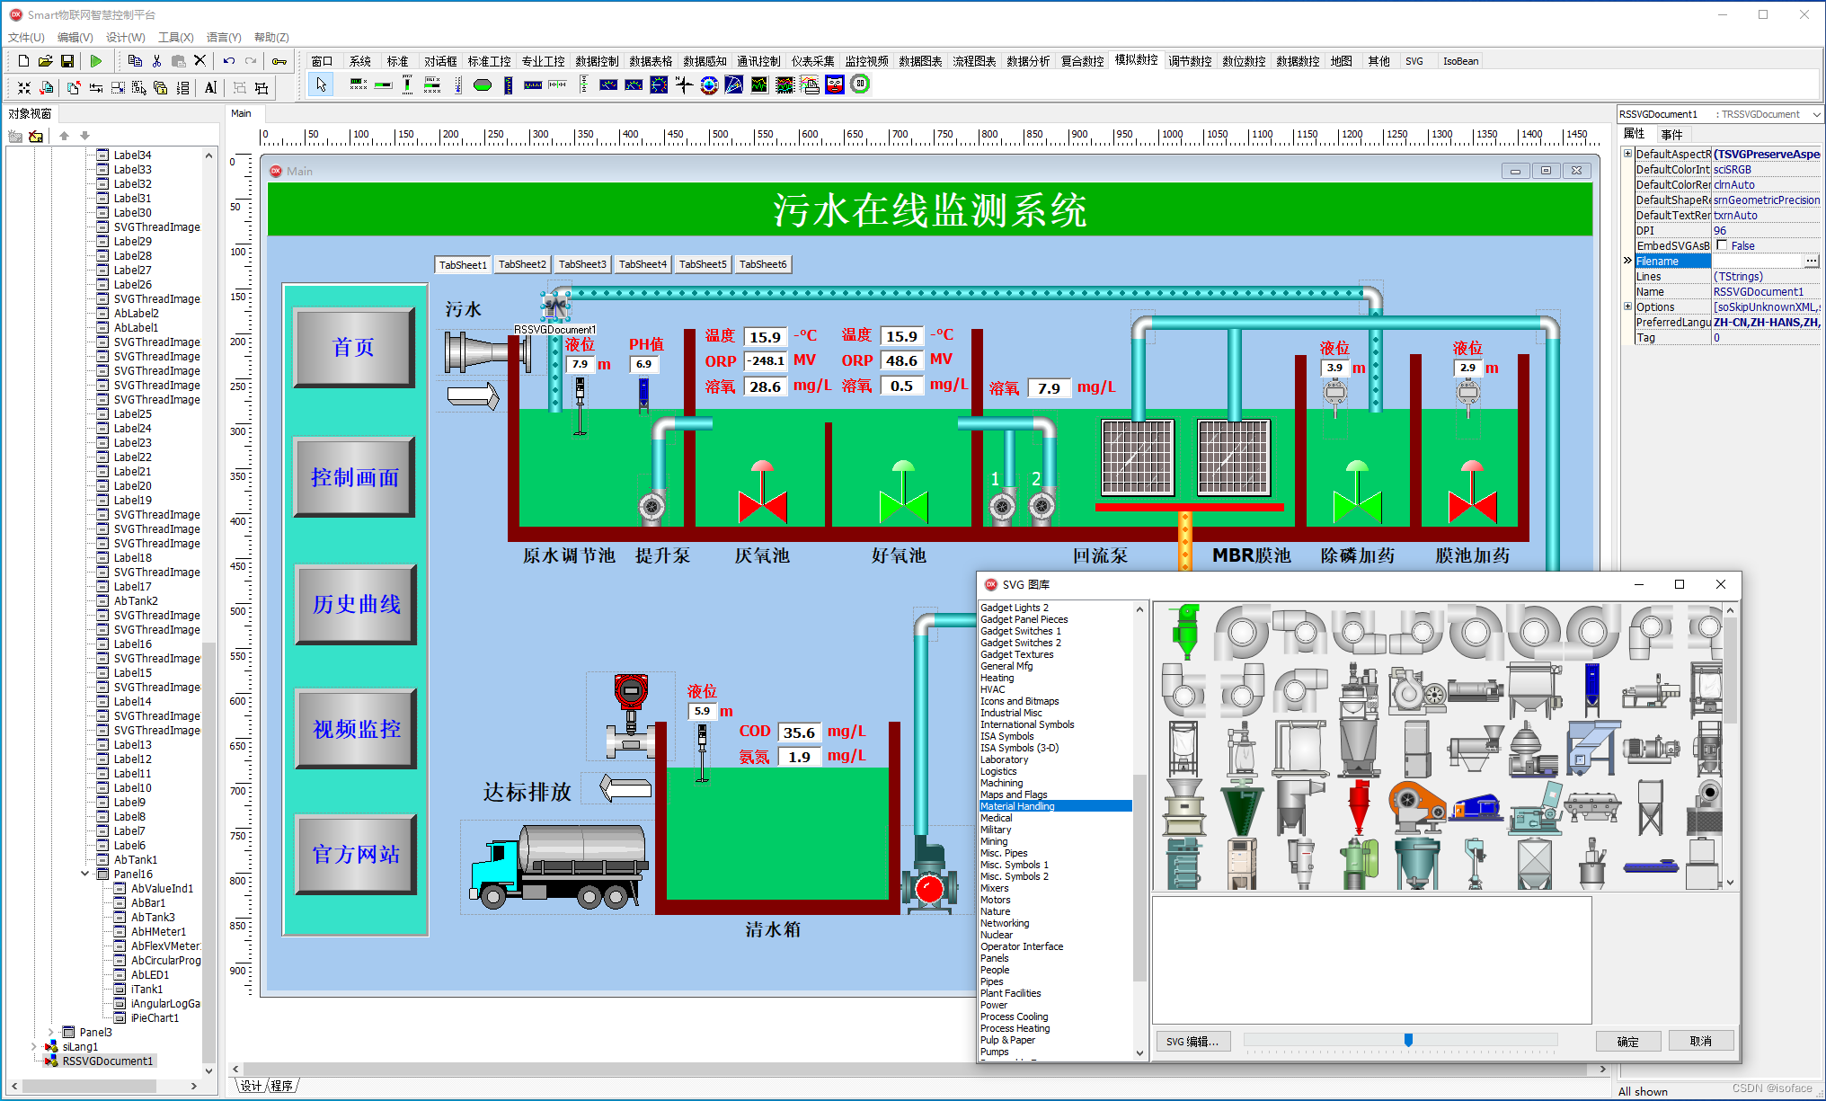Select the AI text label tool icon
The height and width of the screenshot is (1101, 1826).
(x=210, y=87)
